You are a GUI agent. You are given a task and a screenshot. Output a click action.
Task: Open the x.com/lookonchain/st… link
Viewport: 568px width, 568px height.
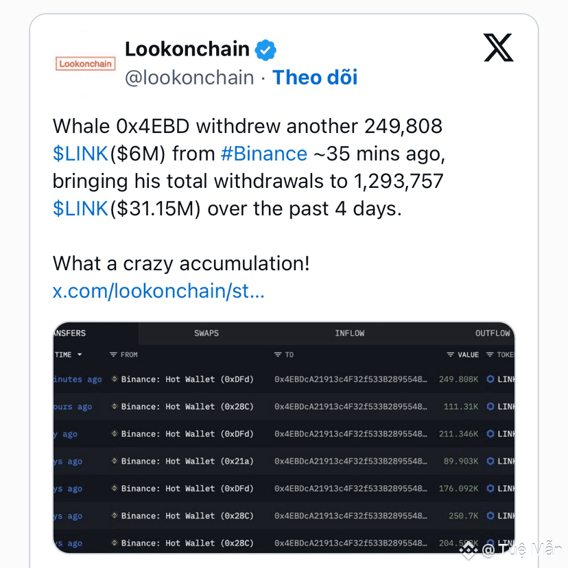[x=158, y=291]
